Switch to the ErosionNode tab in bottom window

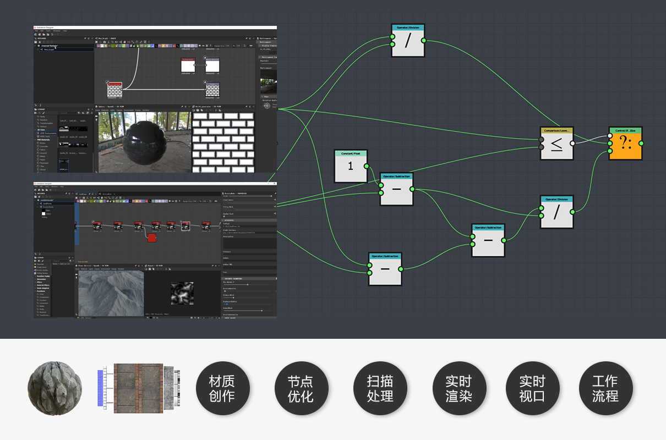tap(107, 194)
